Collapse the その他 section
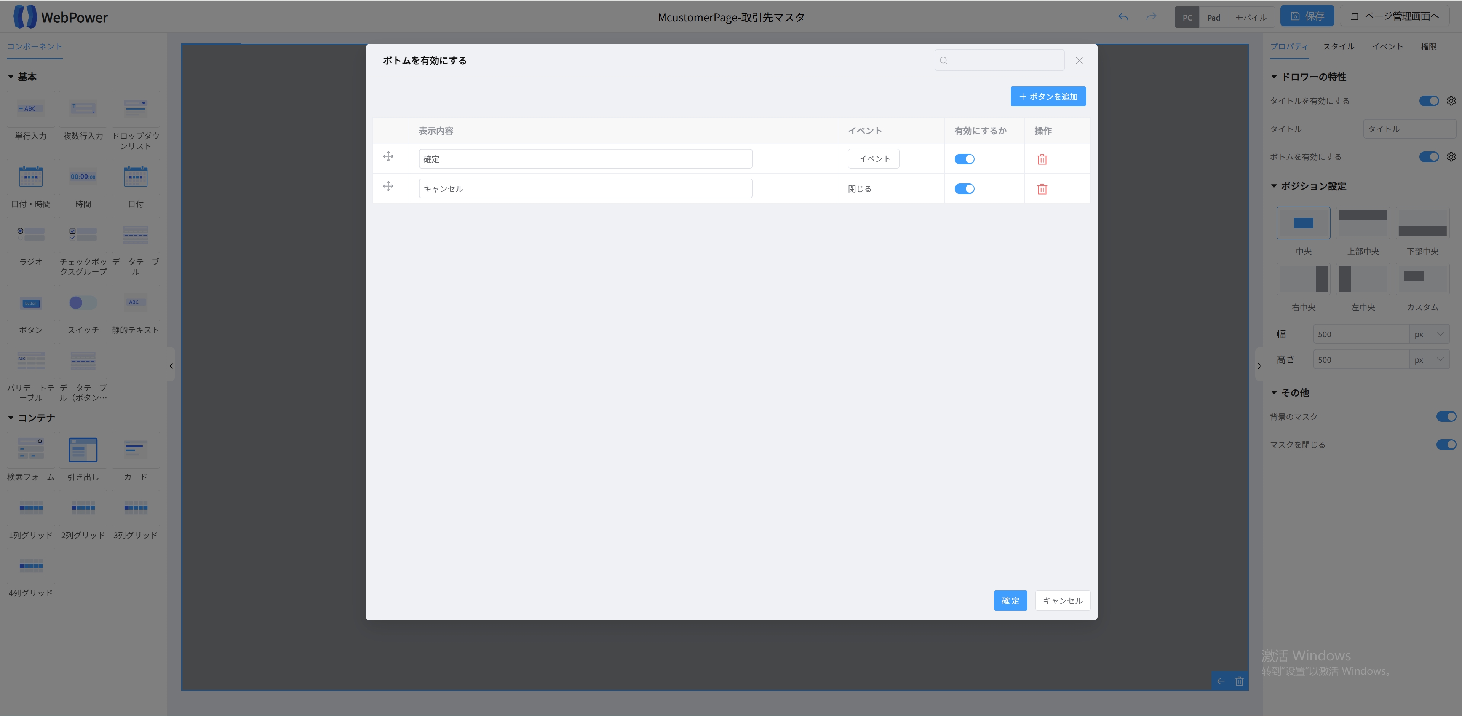Screen dimensions: 1462x716 pos(1273,392)
